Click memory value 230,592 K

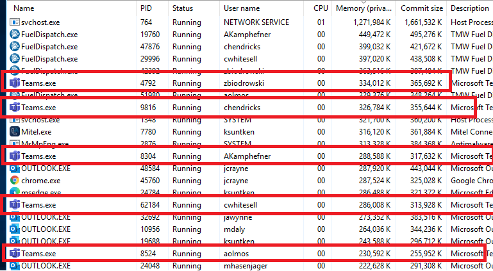[375, 254]
